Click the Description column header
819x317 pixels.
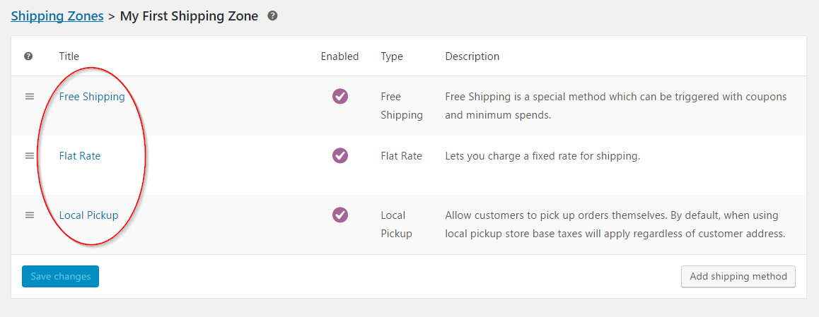(472, 56)
